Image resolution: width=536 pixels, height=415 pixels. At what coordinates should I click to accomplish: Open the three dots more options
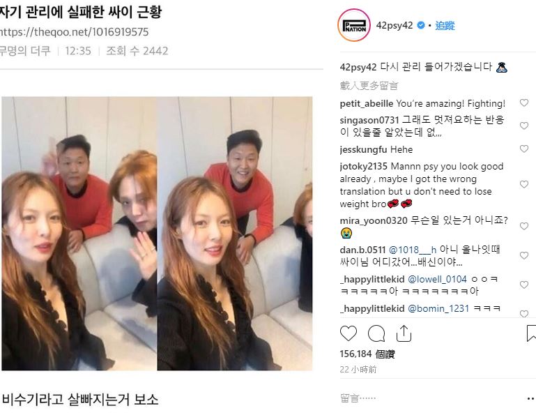531,398
